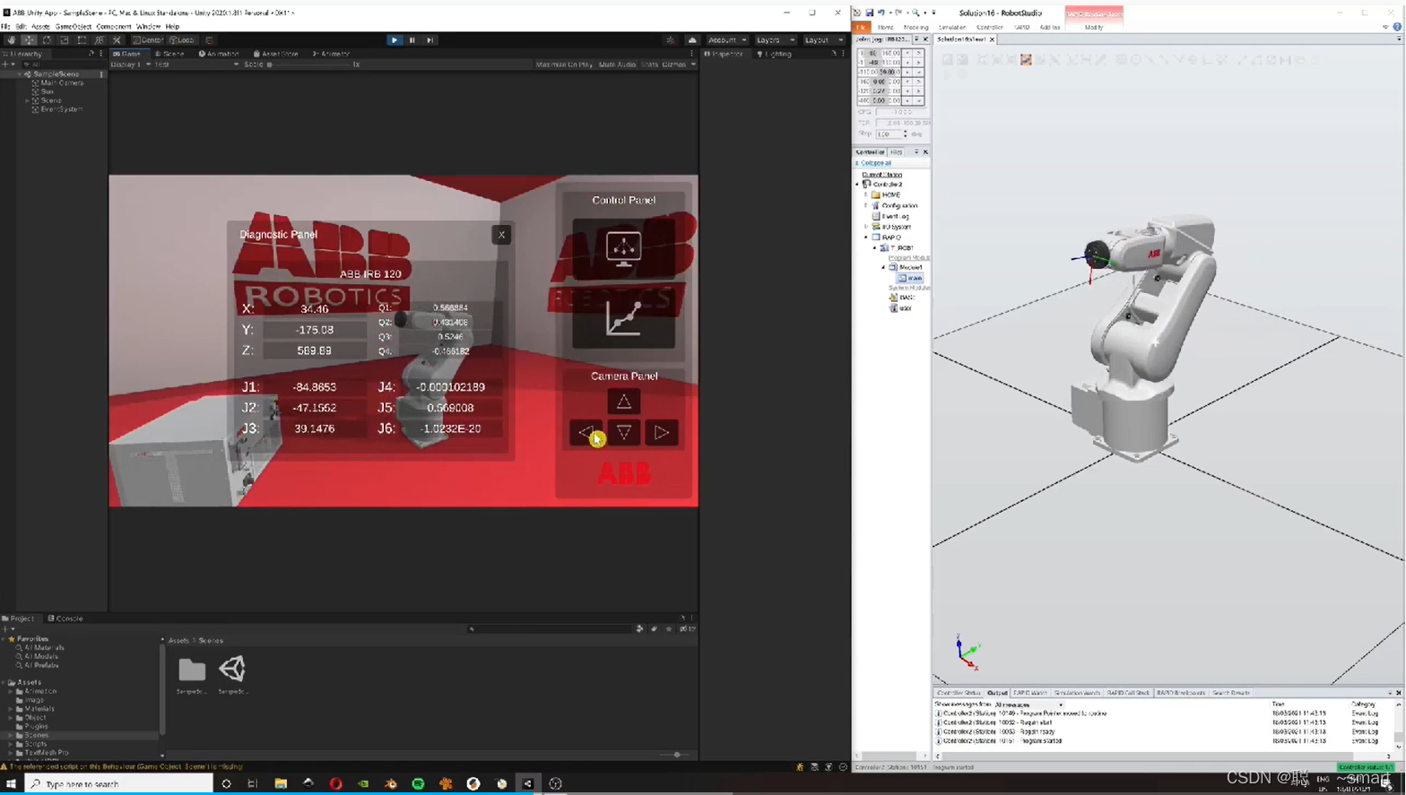The width and height of the screenshot is (1406, 795).
Task: Select the Rotate tool in Unity toolbar
Action: pyautogui.click(x=47, y=40)
